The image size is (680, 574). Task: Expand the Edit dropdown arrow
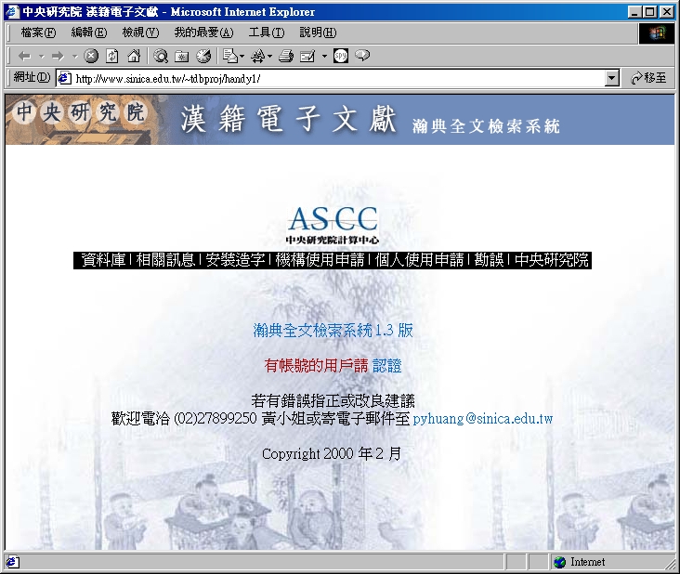pyautogui.click(x=324, y=56)
